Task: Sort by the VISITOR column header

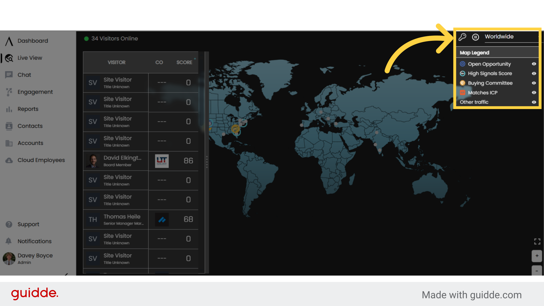Action: (116, 62)
